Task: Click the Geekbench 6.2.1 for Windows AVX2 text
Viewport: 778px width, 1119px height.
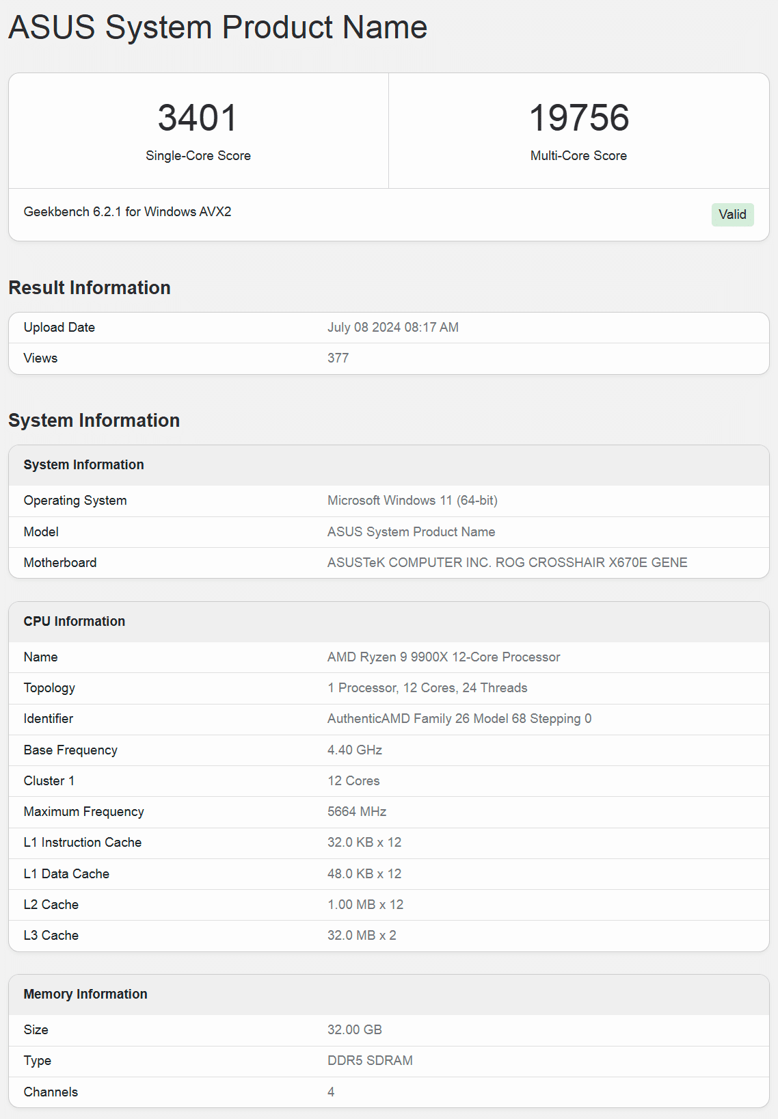Action: [x=127, y=212]
